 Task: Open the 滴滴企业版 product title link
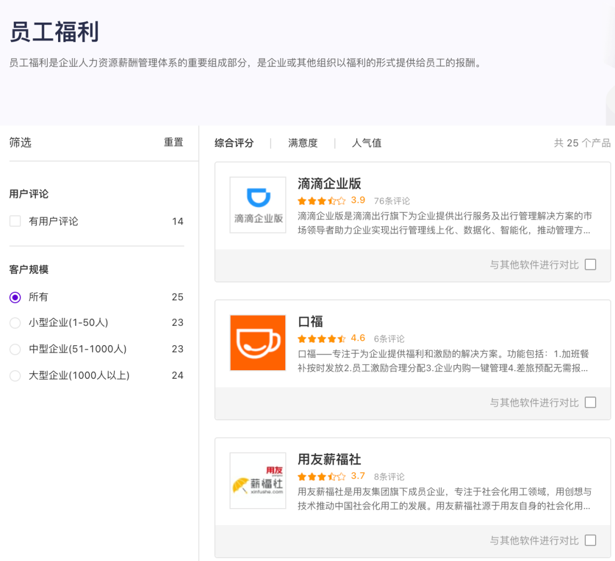click(x=329, y=183)
